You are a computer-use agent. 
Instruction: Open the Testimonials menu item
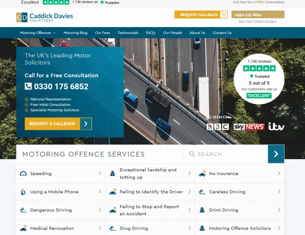[x=128, y=33]
